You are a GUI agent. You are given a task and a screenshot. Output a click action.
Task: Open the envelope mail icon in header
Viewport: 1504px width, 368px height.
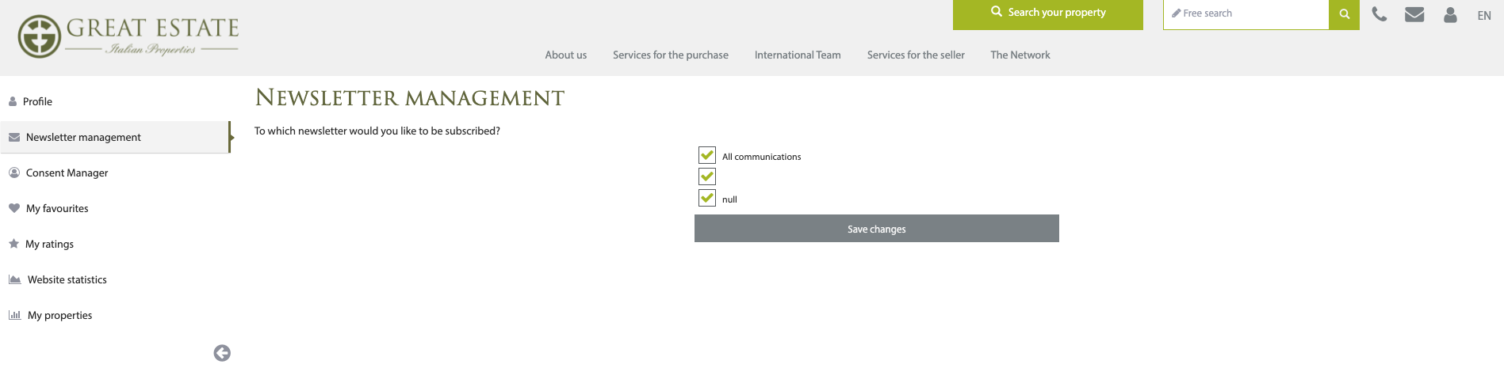pyautogui.click(x=1414, y=14)
